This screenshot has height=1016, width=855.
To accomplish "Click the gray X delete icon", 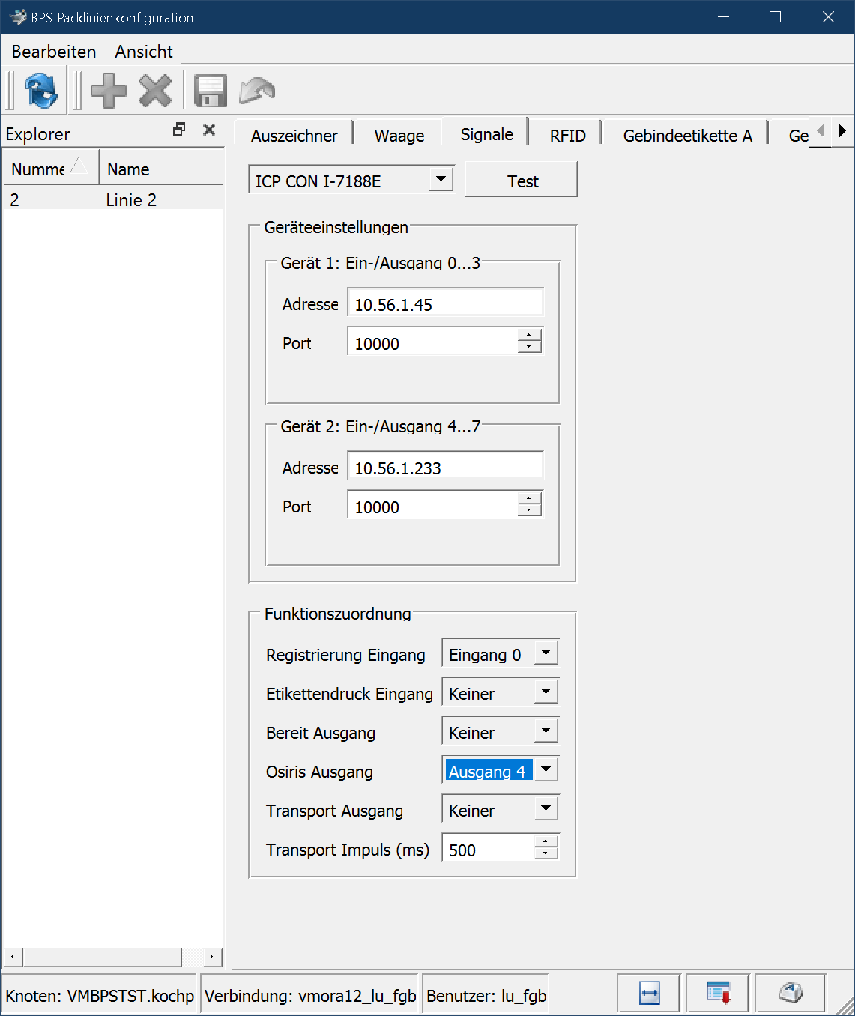I will coord(155,91).
